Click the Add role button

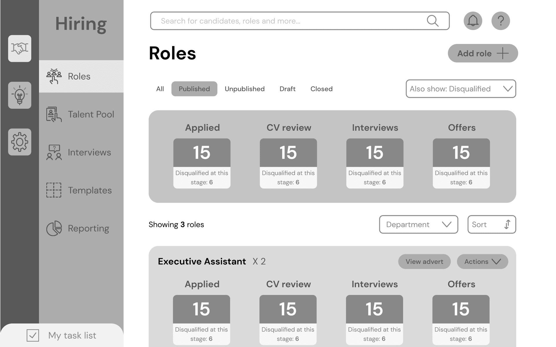point(483,53)
